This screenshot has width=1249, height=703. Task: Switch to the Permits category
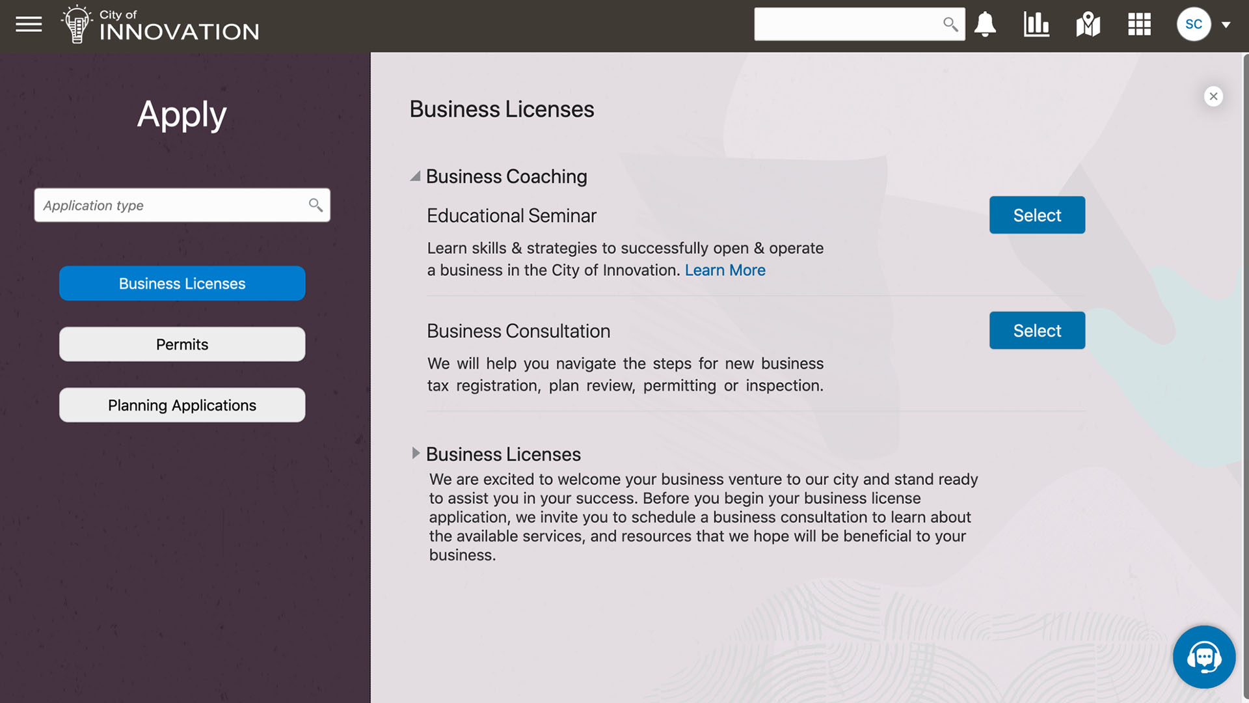click(181, 344)
